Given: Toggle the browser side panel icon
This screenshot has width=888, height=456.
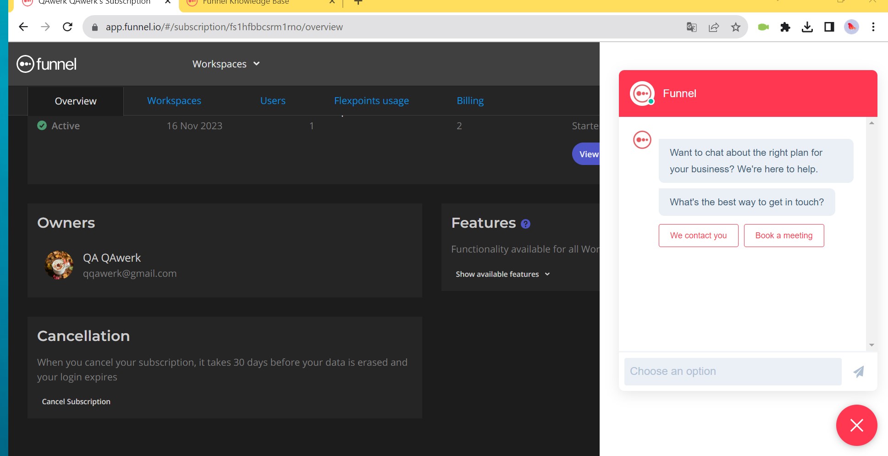Looking at the screenshot, I should point(829,27).
